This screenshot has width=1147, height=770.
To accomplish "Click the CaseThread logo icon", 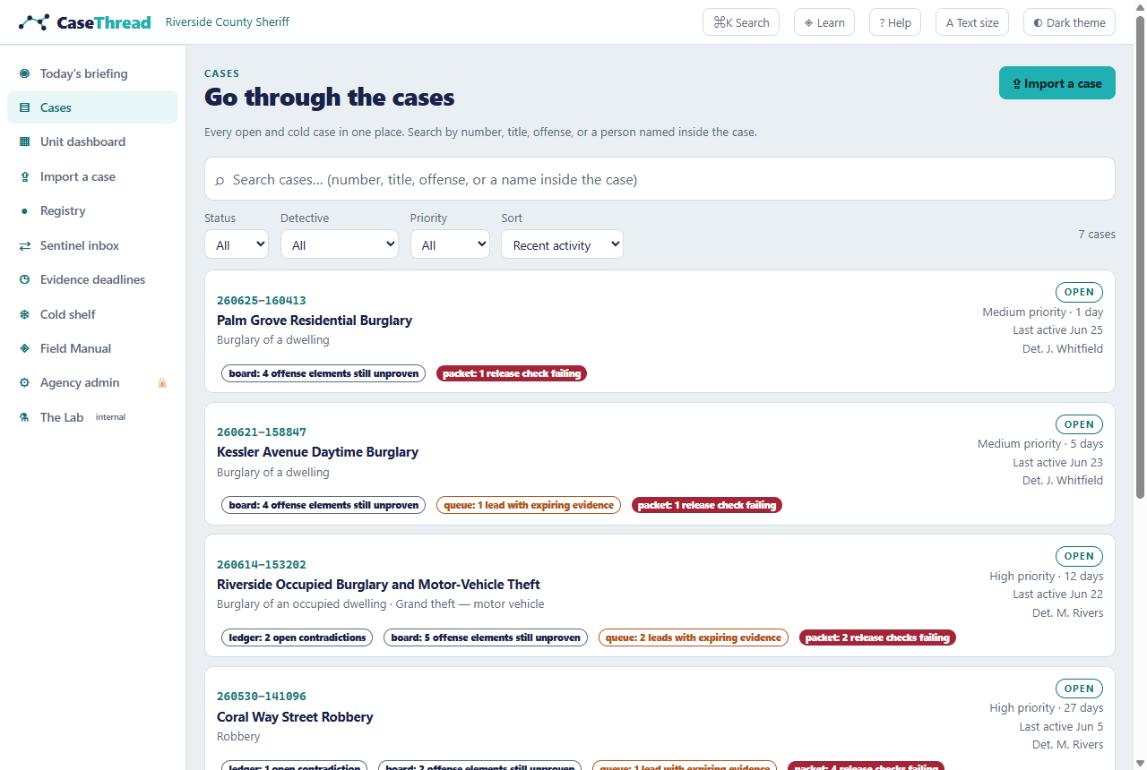I will tap(34, 22).
